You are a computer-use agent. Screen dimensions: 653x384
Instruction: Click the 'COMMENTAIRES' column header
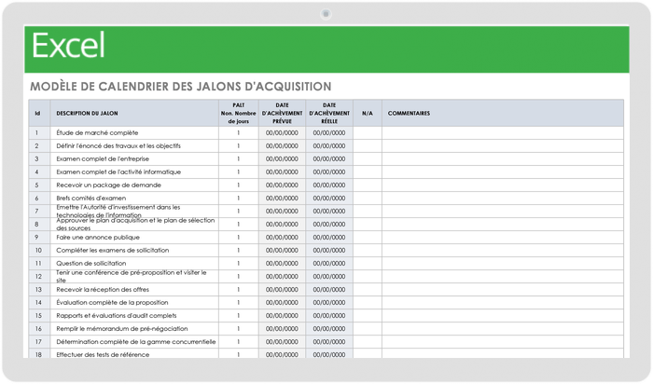503,113
